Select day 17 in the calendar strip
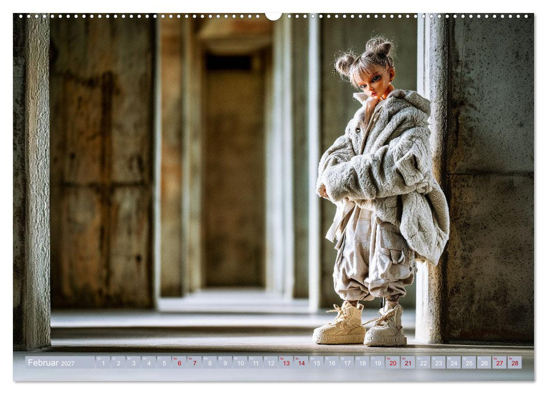 click(x=347, y=362)
